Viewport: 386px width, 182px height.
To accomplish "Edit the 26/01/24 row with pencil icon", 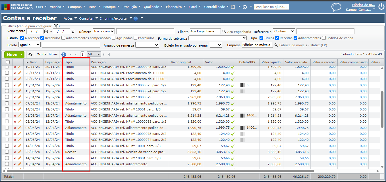I will (19, 97).
